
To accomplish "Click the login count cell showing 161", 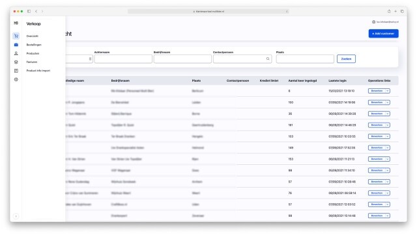I will [x=291, y=125].
